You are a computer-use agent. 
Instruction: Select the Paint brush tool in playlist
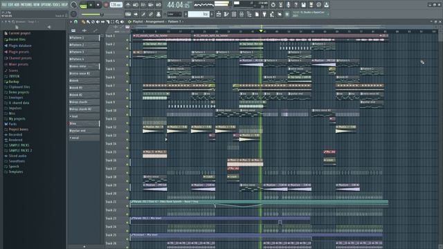pos(88,21)
